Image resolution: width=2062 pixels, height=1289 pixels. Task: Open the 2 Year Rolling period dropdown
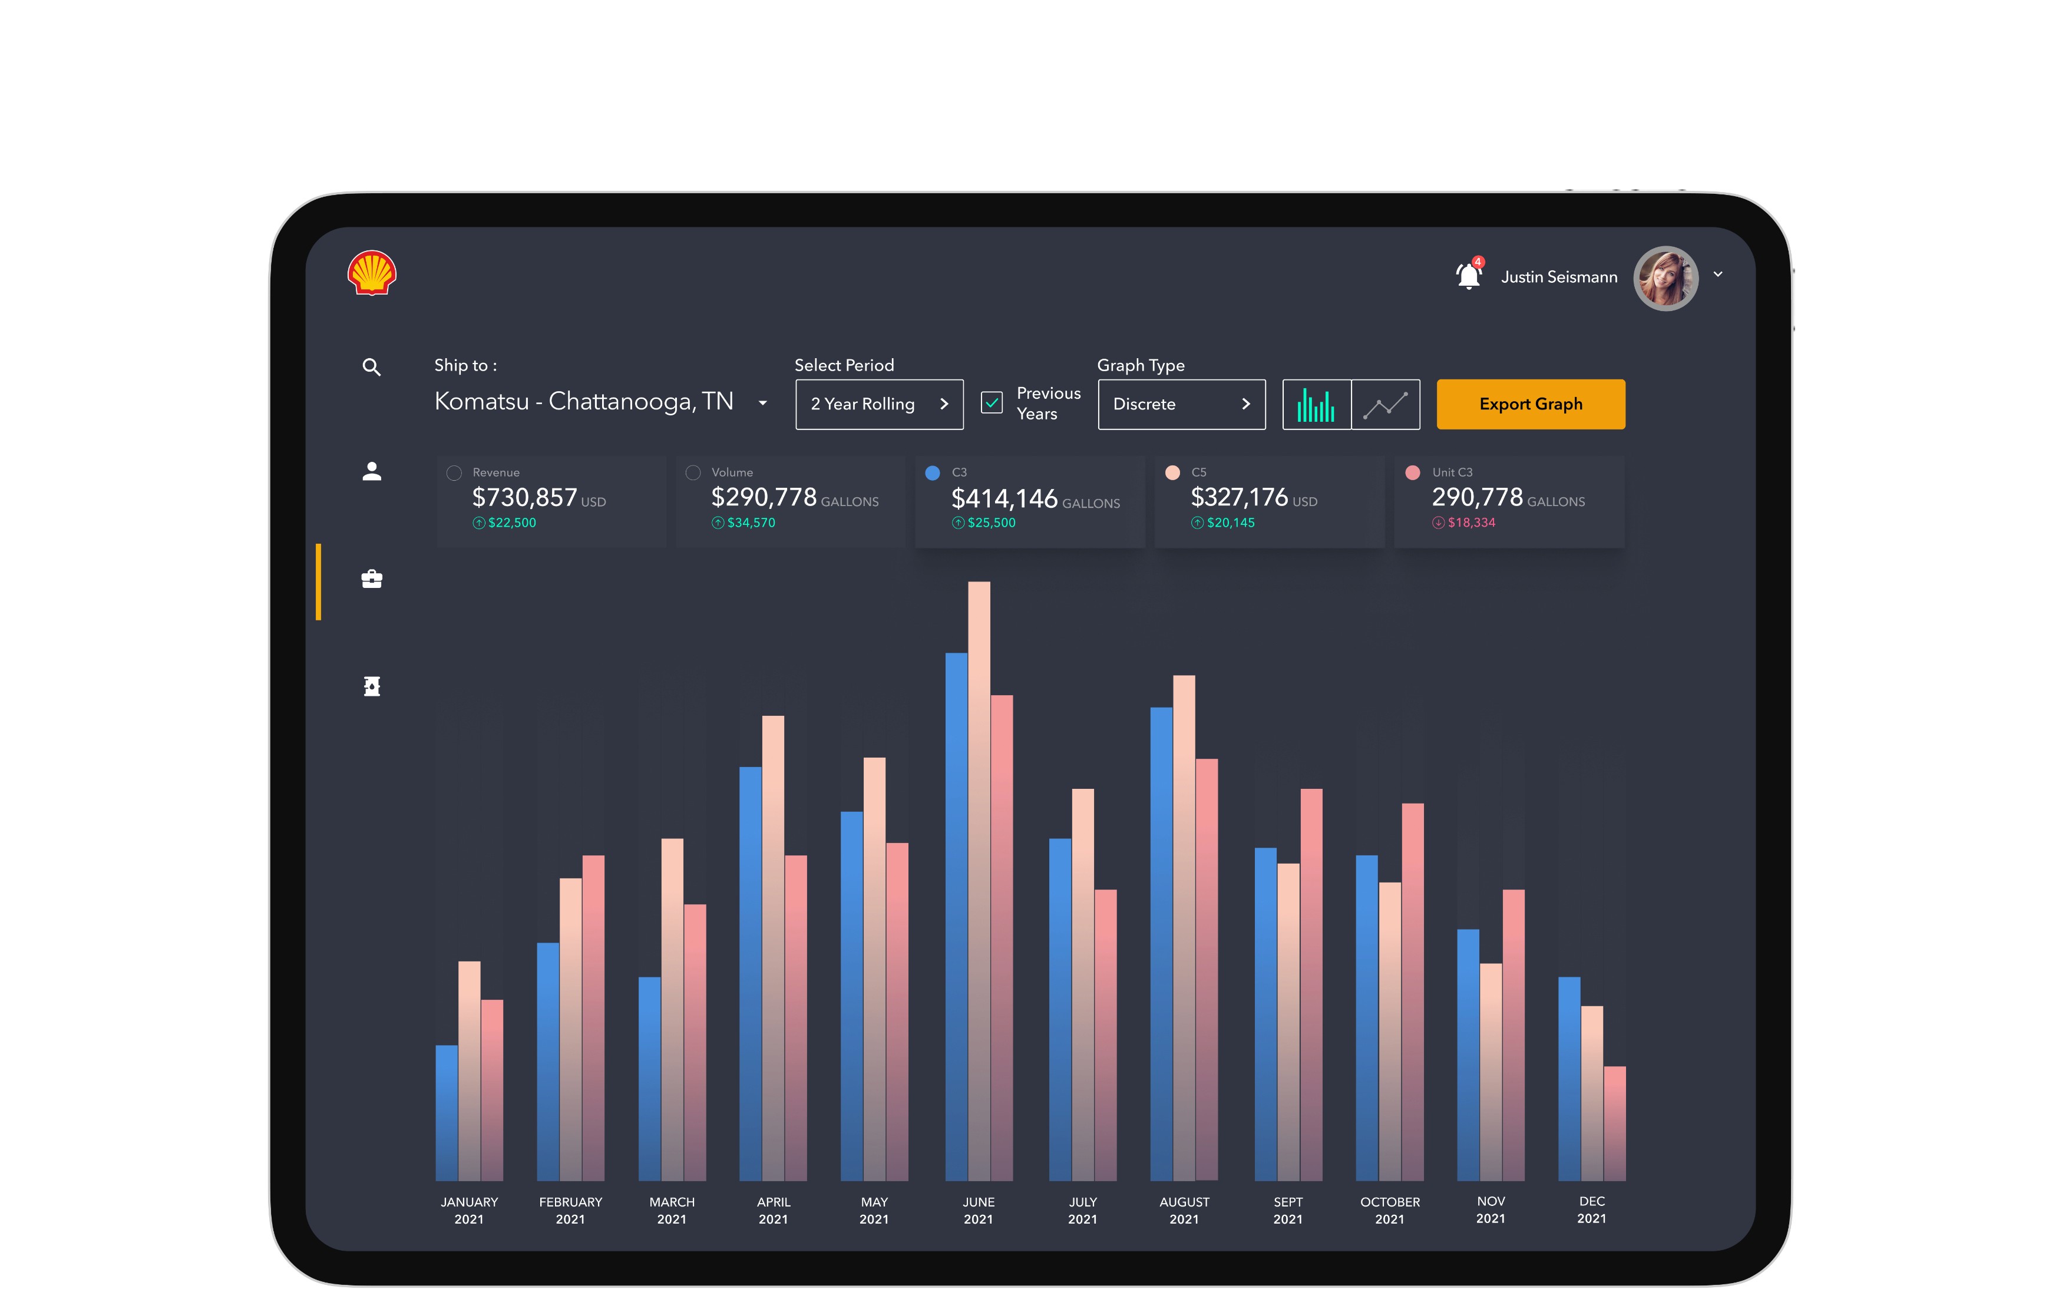click(879, 405)
